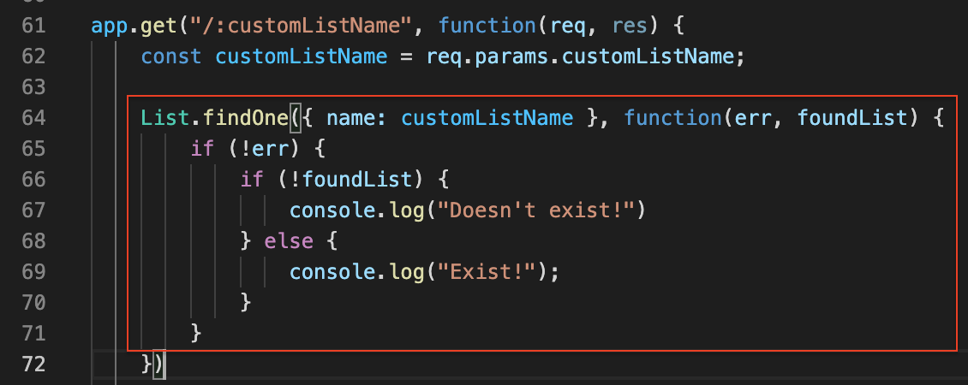This screenshot has width=968, height=385.
Task: Click 'findOne' method name
Action: pyautogui.click(x=246, y=118)
